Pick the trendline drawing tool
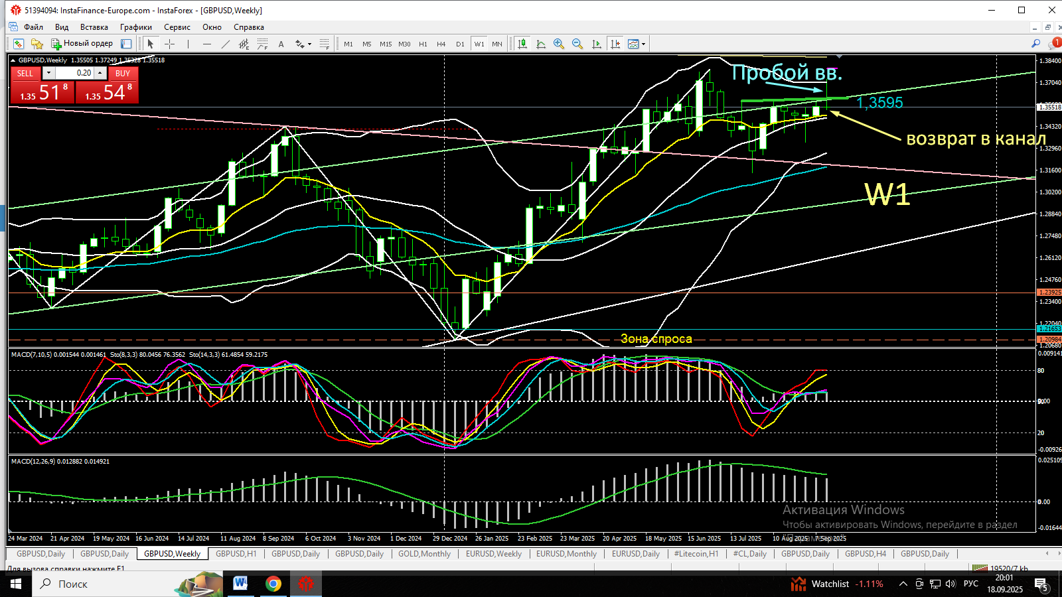The image size is (1062, 597). click(x=226, y=44)
